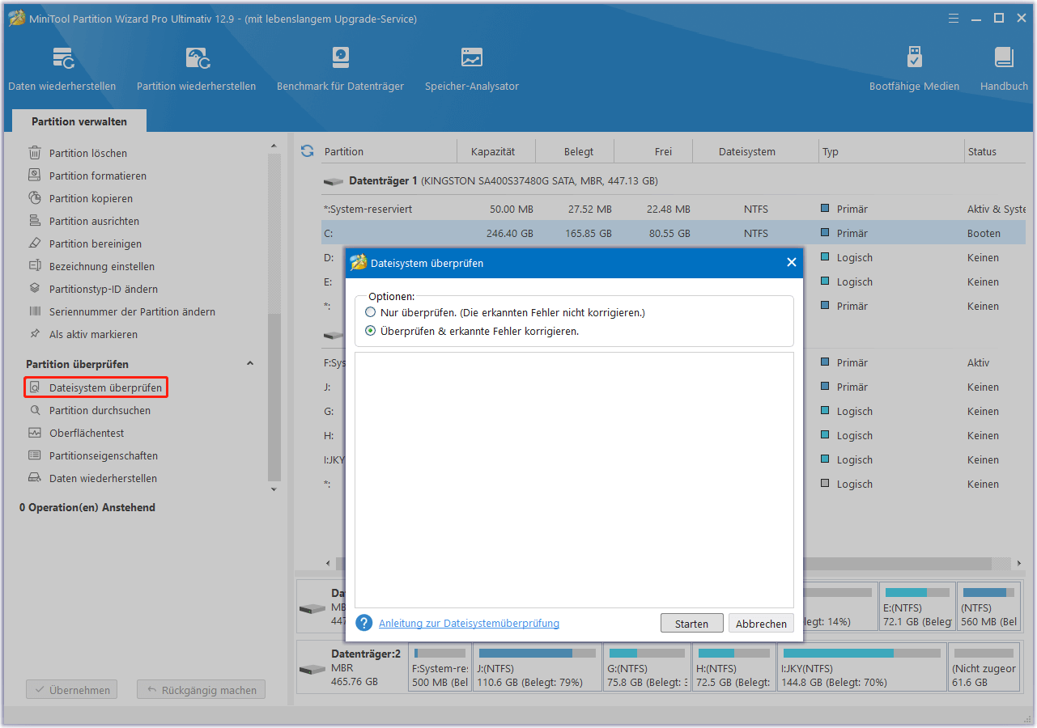Viewport: 1037px width, 728px height.
Task: Open Bootfähige Medien builder
Action: [914, 70]
